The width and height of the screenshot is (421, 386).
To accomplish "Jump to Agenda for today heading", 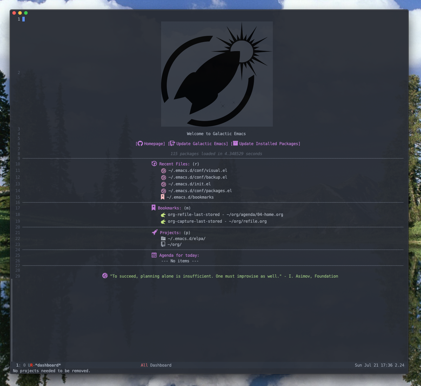I will (179, 255).
